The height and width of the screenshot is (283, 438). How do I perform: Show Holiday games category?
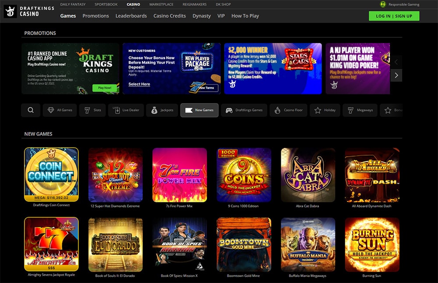[x=325, y=110]
